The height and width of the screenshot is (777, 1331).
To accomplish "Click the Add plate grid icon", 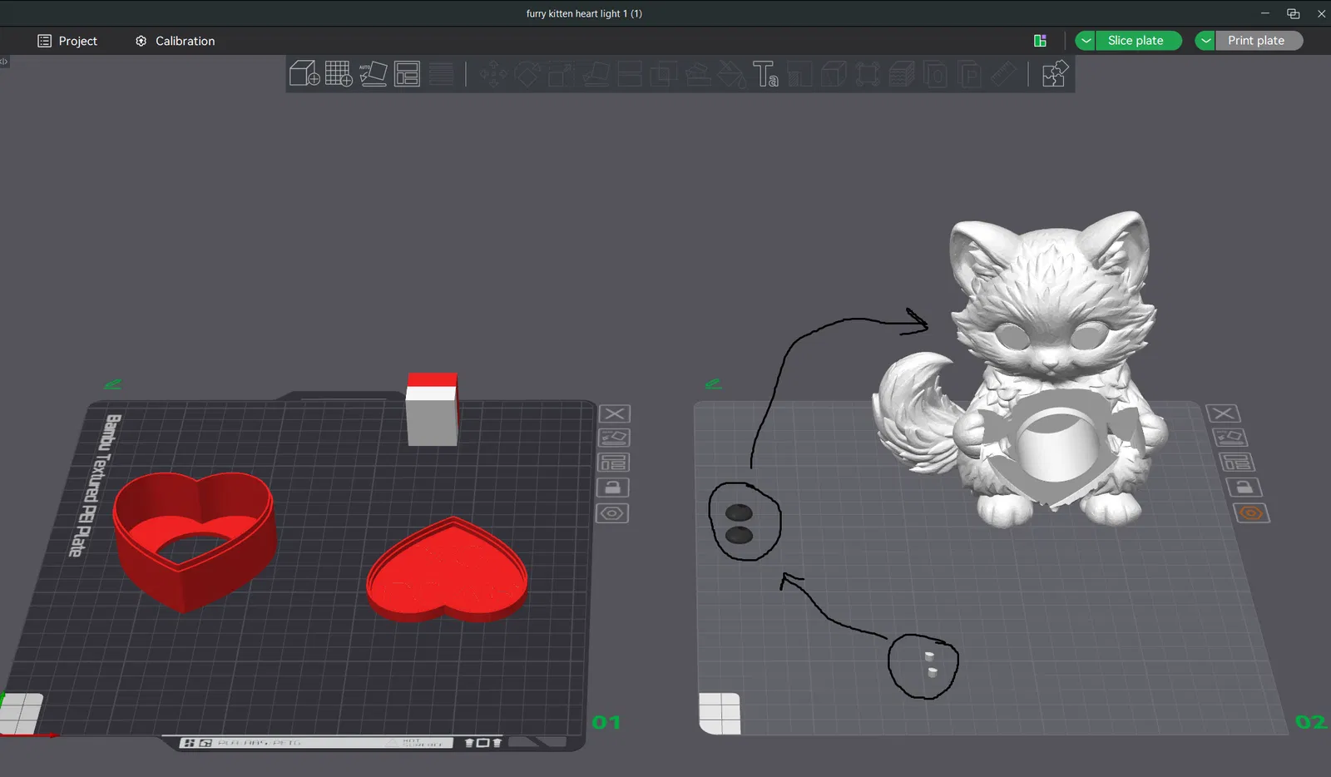I will 339,74.
